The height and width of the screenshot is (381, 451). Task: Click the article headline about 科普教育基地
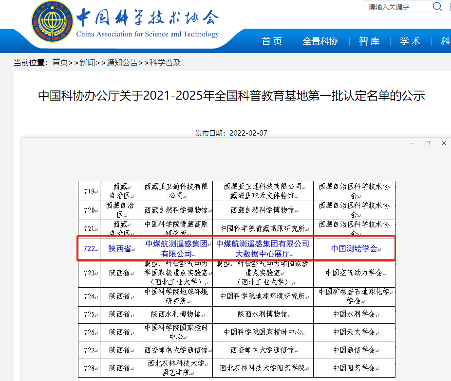[x=231, y=96]
